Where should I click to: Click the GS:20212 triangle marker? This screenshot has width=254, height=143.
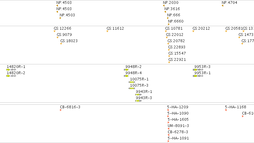click(x=193, y=31)
